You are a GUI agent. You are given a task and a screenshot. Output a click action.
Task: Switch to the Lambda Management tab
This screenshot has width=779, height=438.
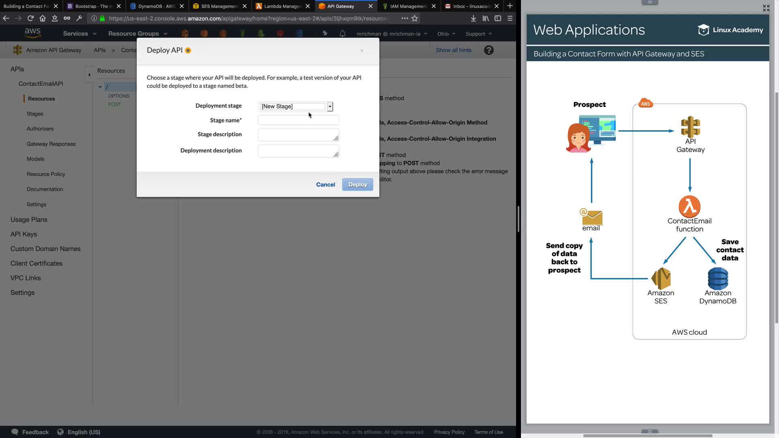[282, 6]
